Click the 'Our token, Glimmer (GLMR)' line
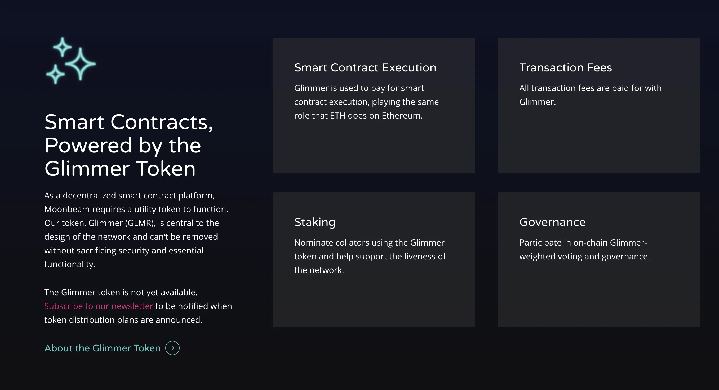Screen dimensions: 719x390 tap(131, 223)
